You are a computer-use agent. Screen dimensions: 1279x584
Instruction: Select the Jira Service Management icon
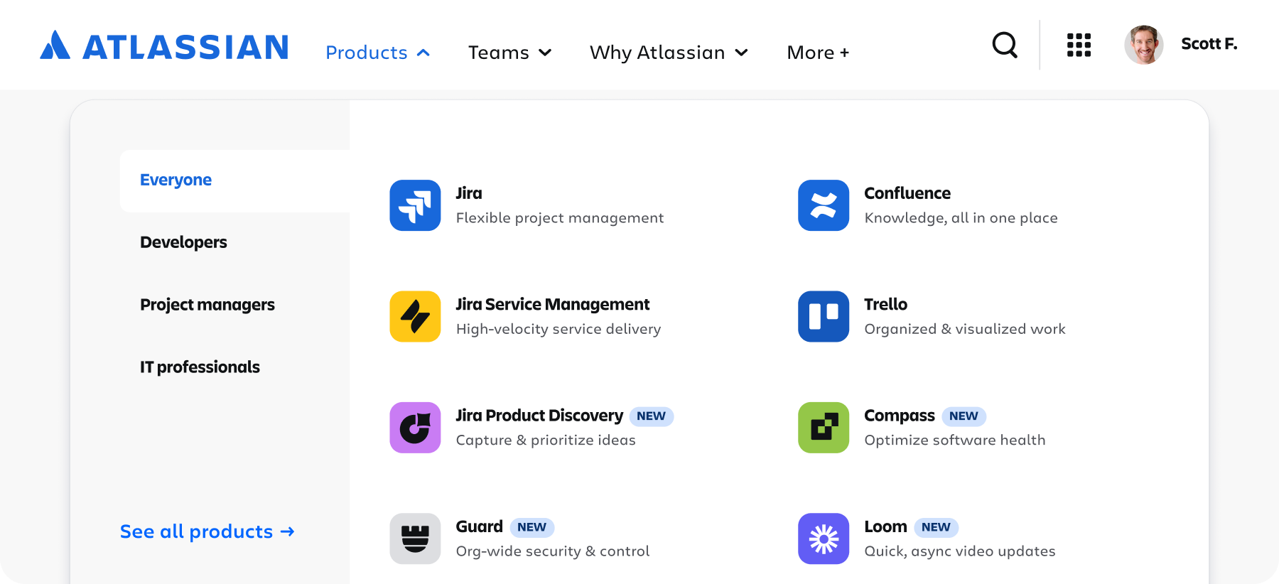tap(415, 316)
